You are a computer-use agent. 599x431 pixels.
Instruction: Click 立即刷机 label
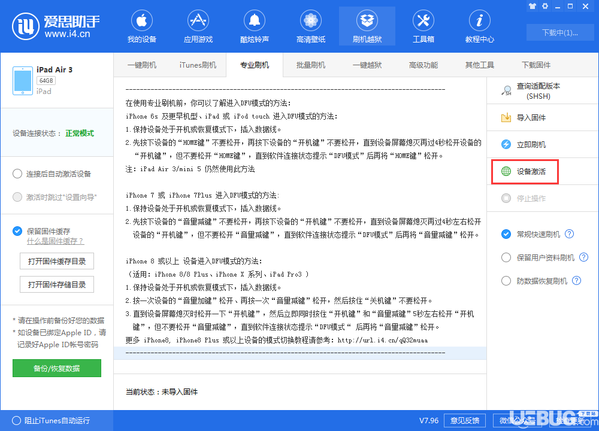(531, 144)
